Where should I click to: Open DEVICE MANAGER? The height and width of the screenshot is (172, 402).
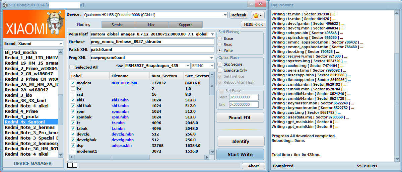(x=33, y=164)
